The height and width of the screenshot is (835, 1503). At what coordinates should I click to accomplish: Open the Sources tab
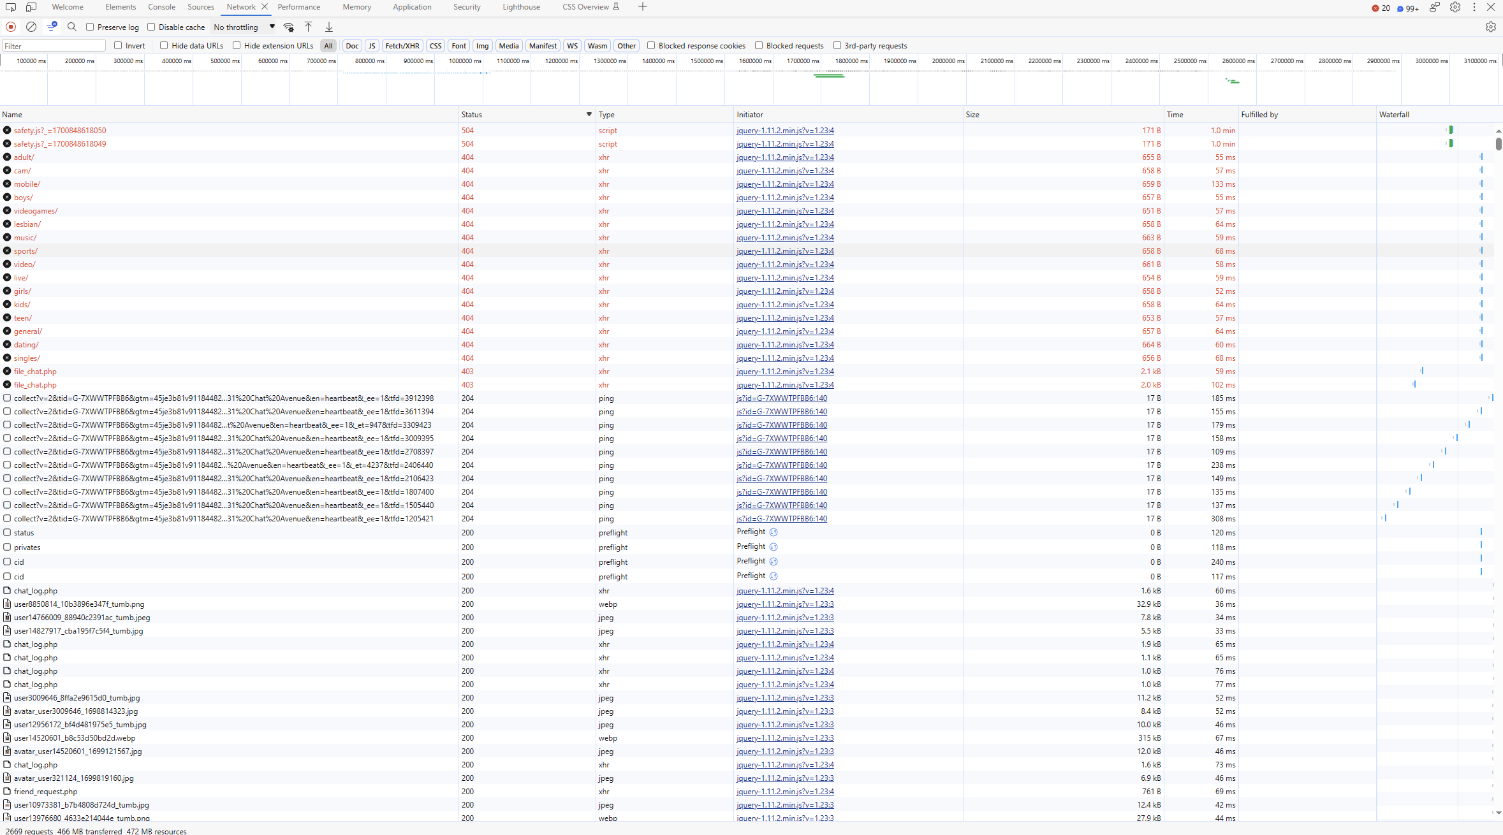coord(201,7)
